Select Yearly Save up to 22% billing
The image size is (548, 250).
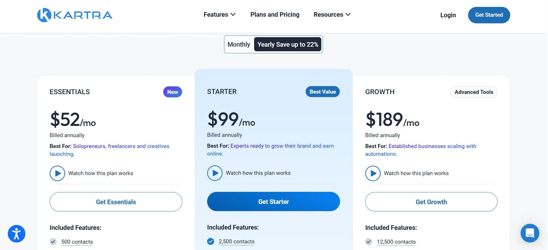coord(288,44)
